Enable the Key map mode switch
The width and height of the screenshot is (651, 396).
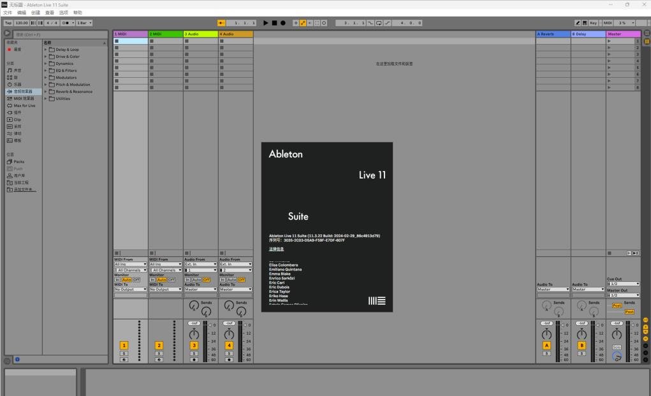click(x=593, y=23)
